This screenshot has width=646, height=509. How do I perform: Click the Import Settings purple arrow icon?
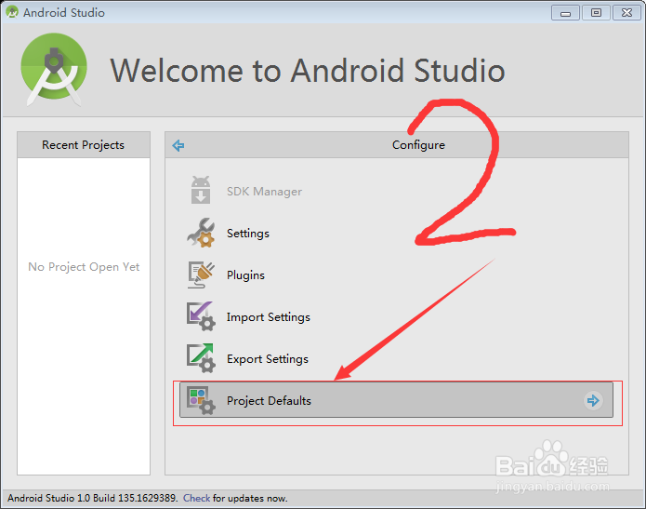201,316
